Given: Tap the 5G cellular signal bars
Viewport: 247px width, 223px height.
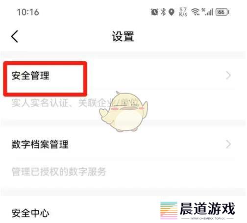Looking at the screenshot, I should 207,12.
